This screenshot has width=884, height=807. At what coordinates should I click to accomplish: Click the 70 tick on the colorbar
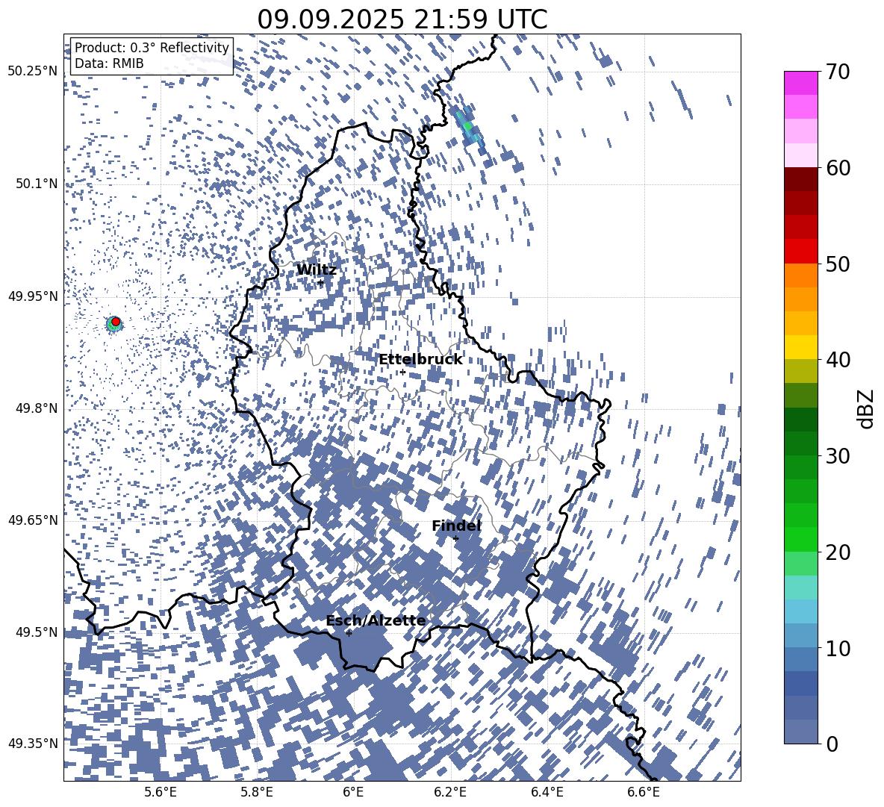tap(838, 72)
